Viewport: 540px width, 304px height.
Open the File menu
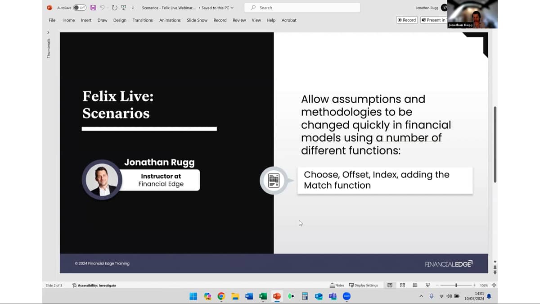click(52, 20)
